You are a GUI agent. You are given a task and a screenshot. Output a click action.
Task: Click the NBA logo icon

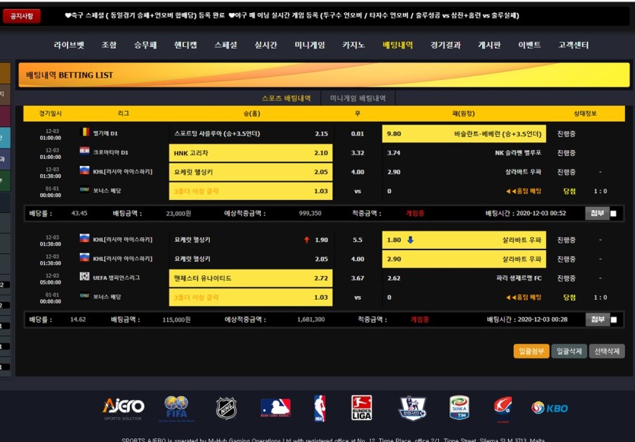click(319, 408)
